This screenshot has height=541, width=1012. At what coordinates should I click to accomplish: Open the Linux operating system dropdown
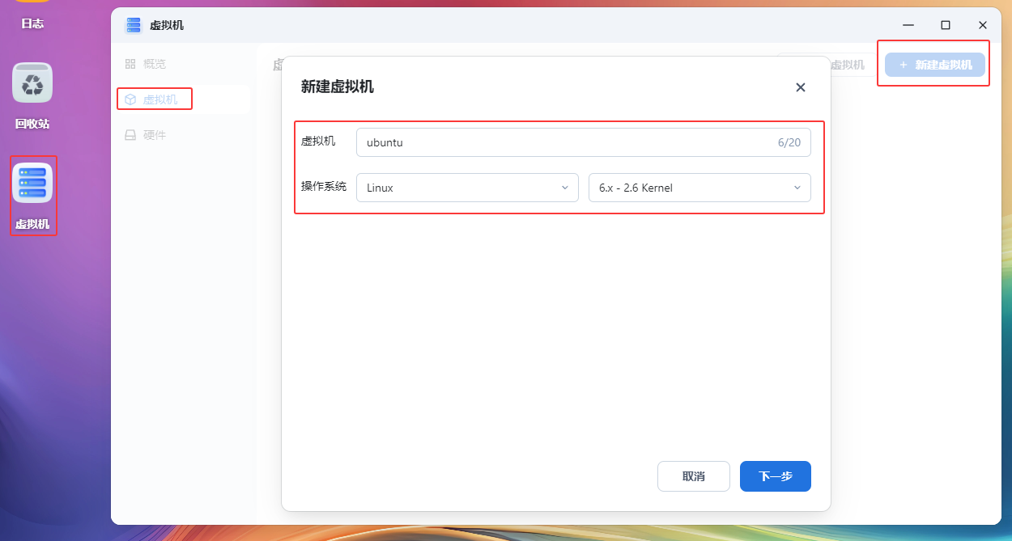466,188
